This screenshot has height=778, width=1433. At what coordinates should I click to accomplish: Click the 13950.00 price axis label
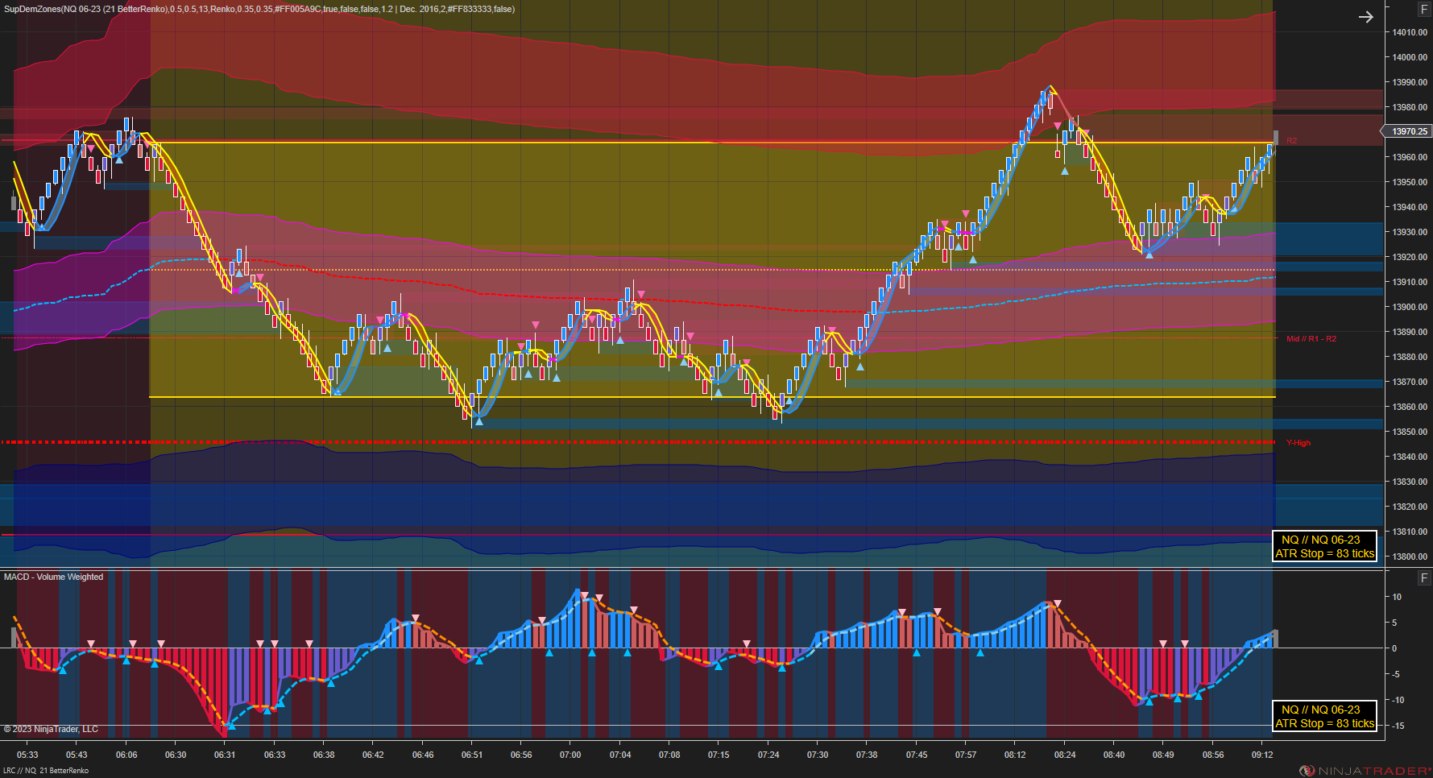click(x=1410, y=182)
